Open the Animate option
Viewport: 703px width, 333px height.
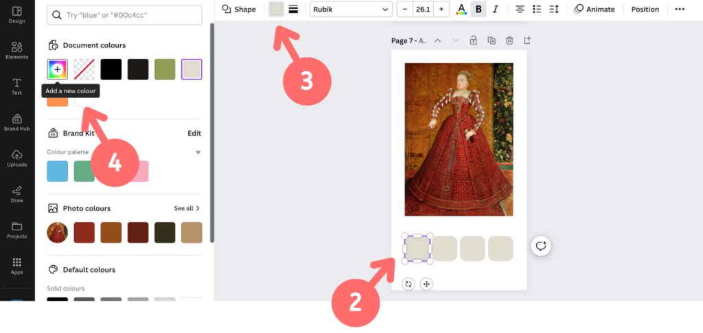click(595, 10)
